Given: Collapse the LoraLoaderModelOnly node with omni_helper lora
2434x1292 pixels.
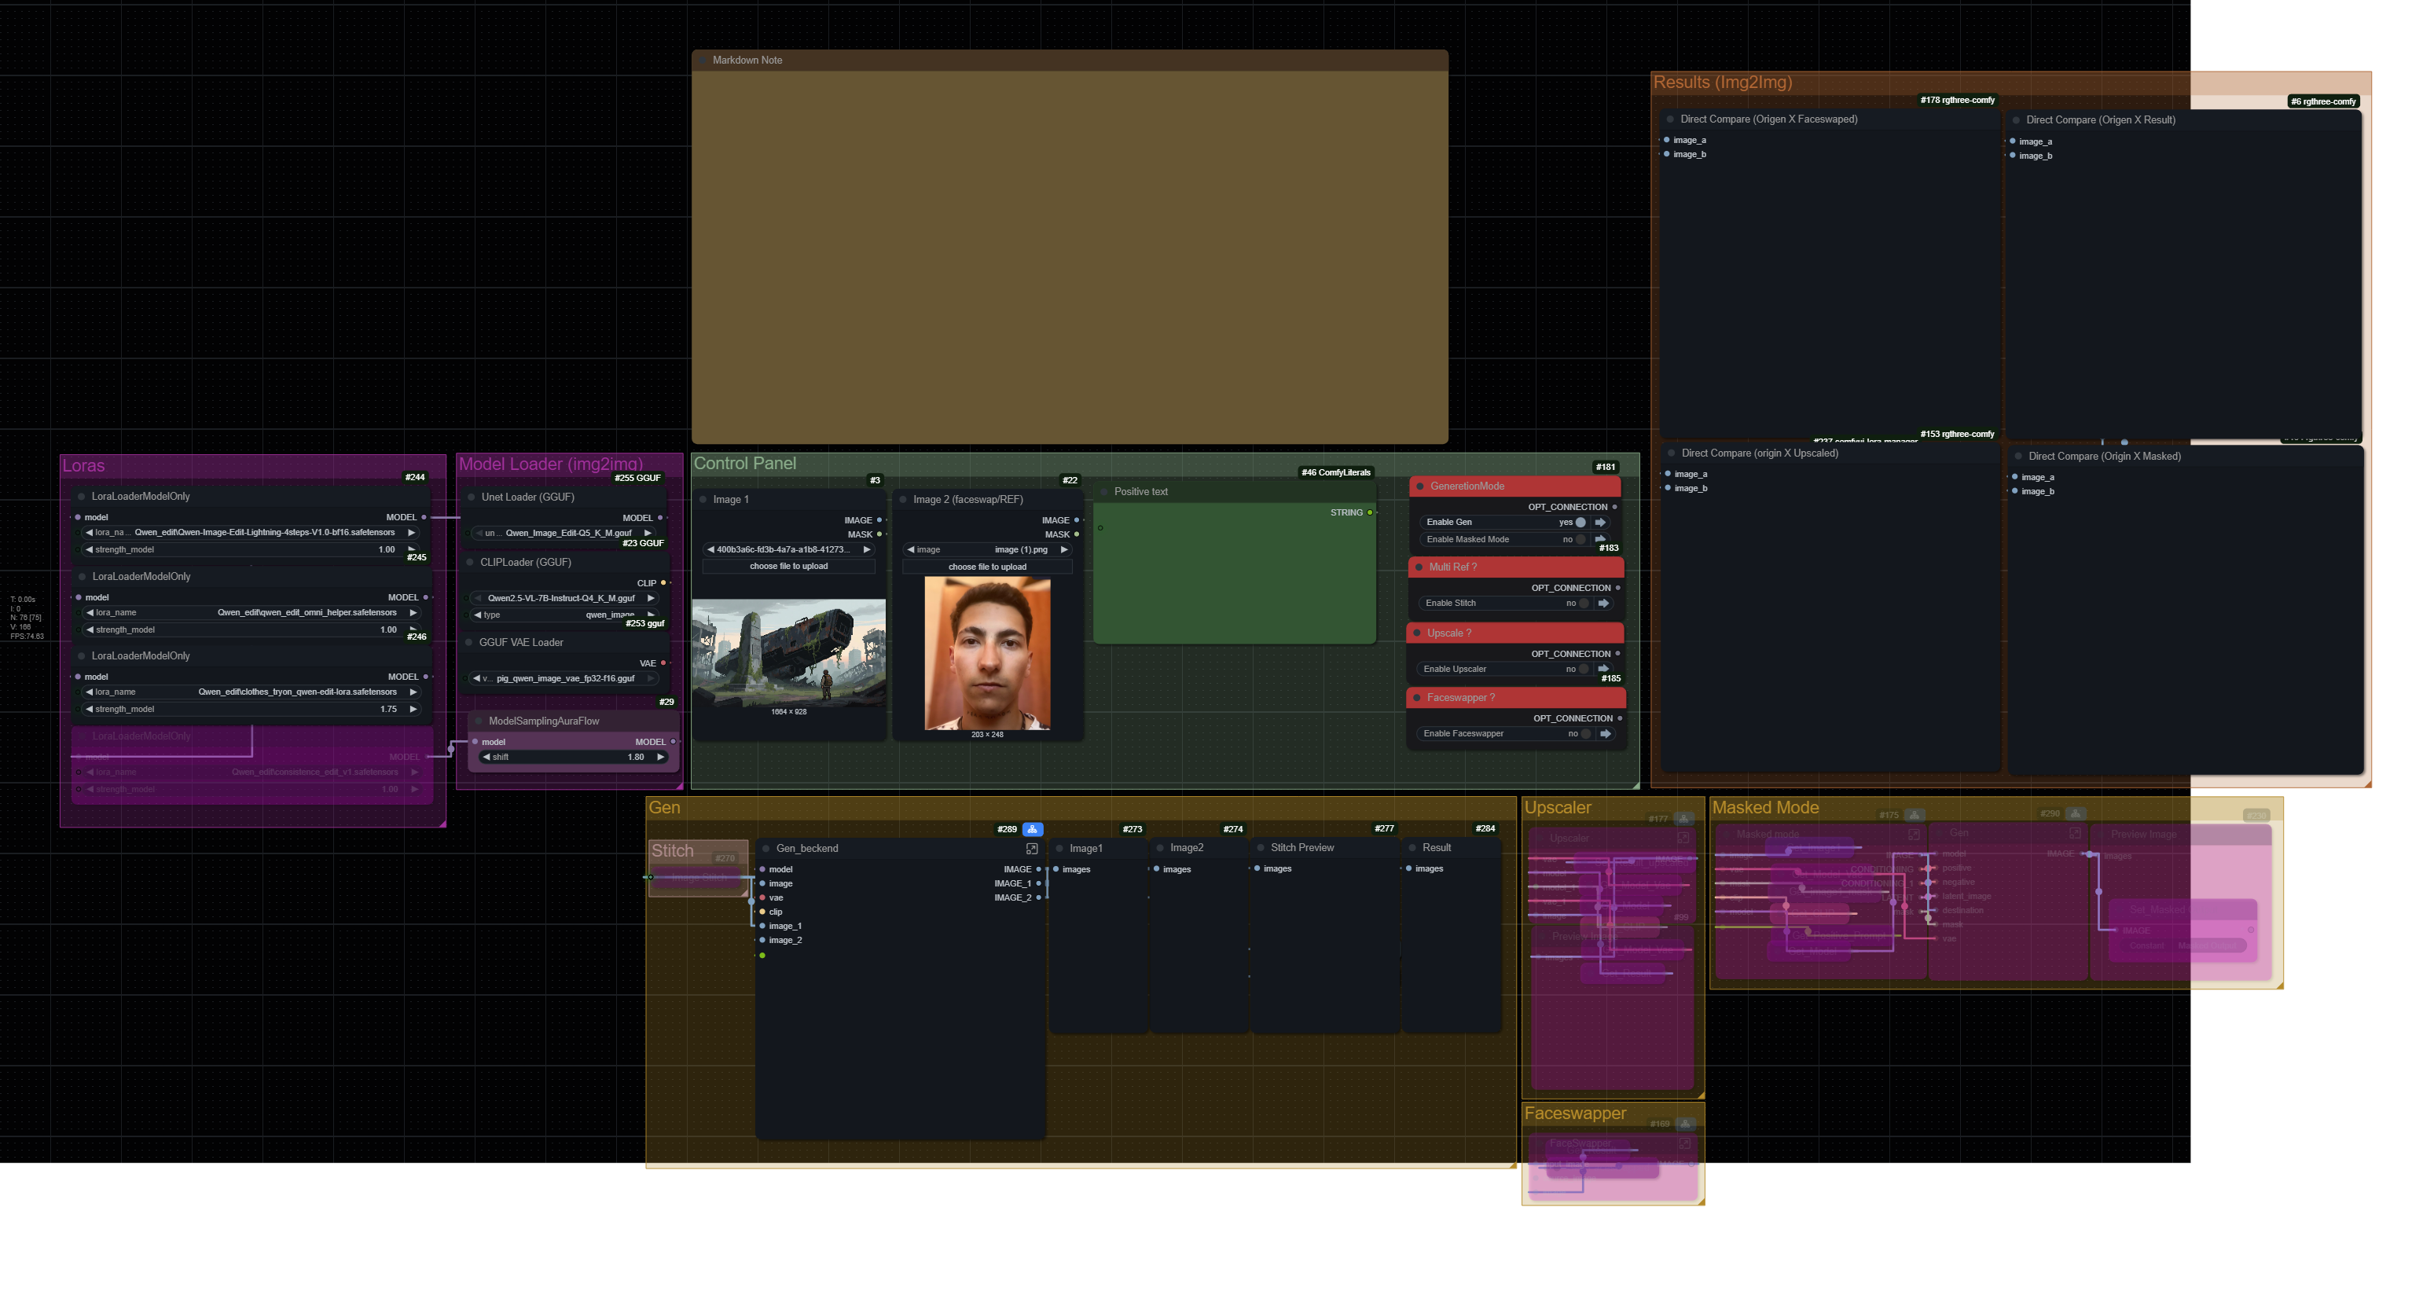Looking at the screenshot, I should click(83, 577).
